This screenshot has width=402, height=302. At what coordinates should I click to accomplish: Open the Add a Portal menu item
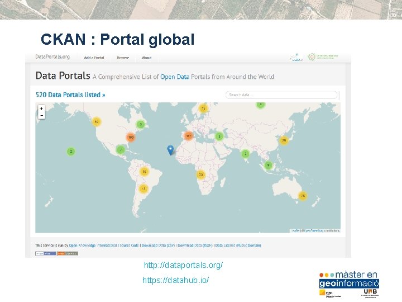94,58
